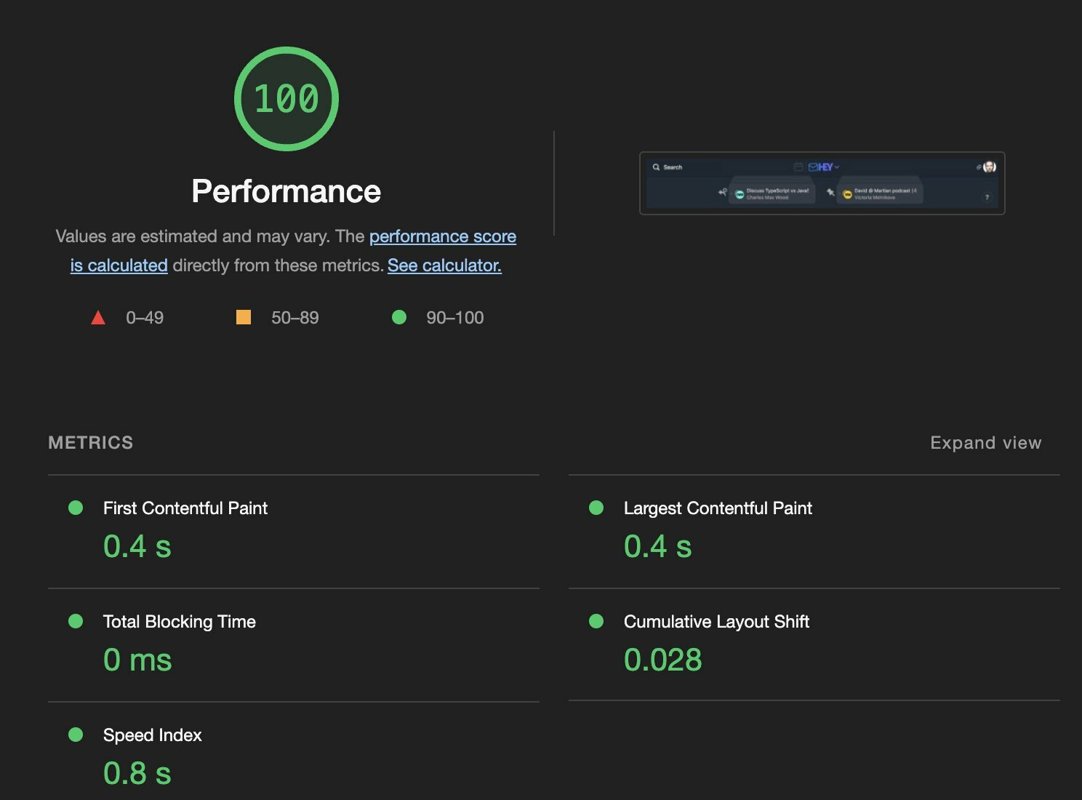Expand the First Contentful Paint metric label
Screen dimensions: 1082x800
(185, 508)
